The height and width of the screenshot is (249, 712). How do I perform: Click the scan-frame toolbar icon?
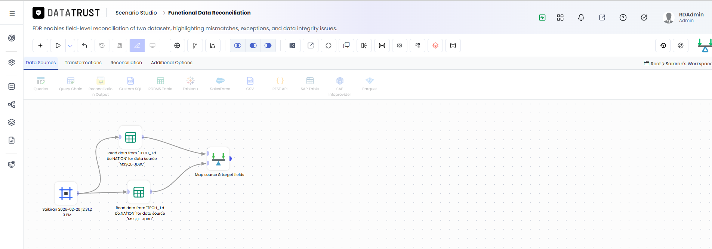click(382, 45)
